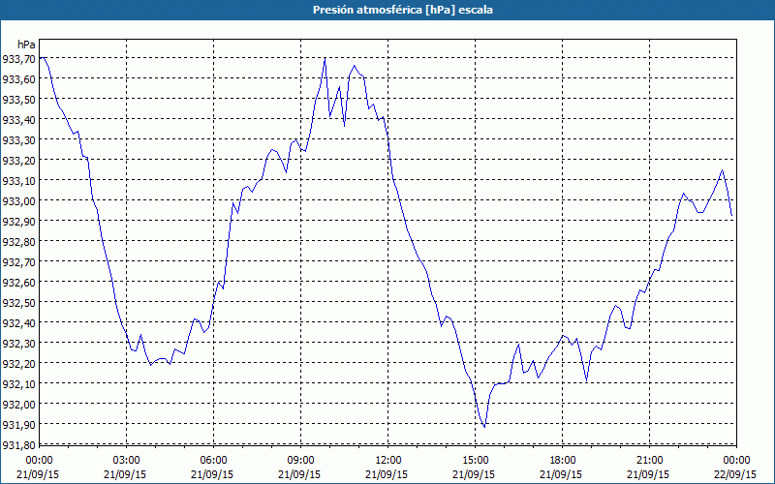Viewport: 775px width, 484px height.
Task: Pick the 932,80 pressure label
Action: pos(18,241)
